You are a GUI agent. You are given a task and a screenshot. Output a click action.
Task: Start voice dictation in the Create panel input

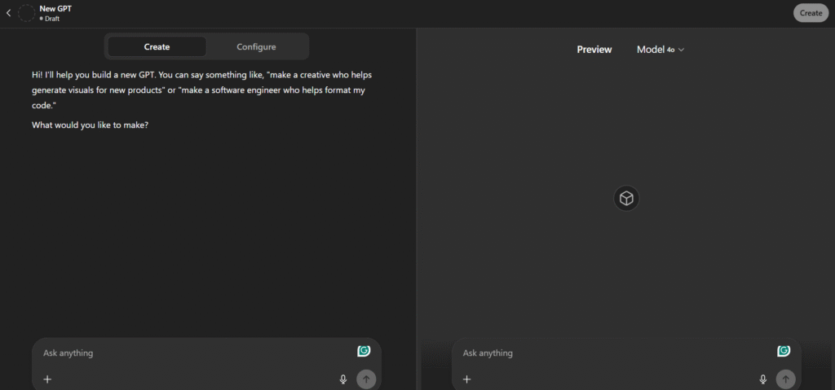tap(343, 379)
